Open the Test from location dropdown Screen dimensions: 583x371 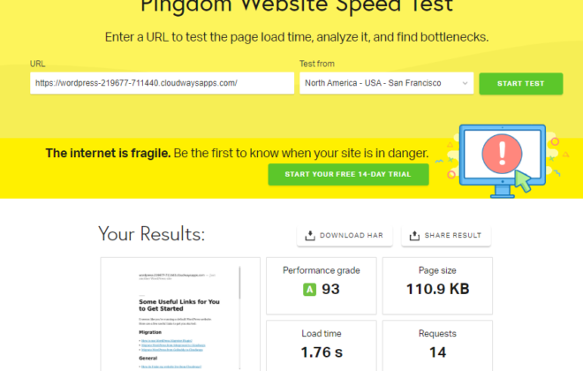(386, 83)
